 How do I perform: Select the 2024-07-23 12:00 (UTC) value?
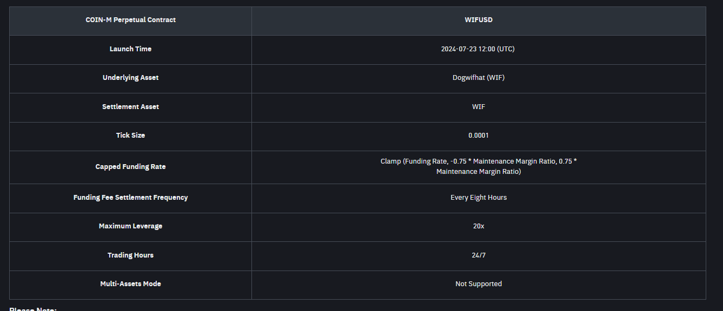tap(478, 49)
